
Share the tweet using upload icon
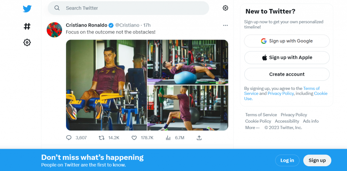[x=199, y=138]
